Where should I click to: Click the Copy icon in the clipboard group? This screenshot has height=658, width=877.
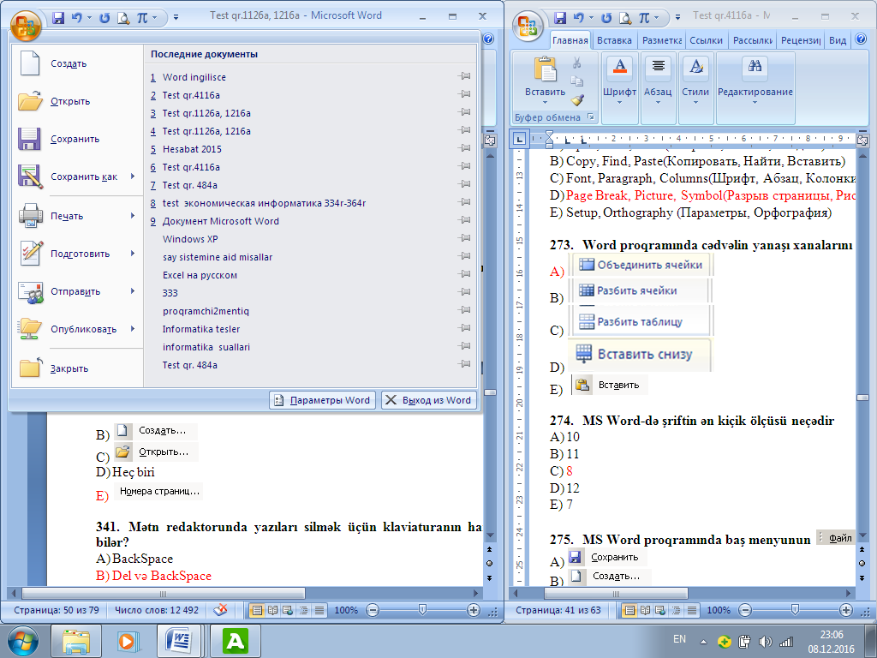click(x=577, y=81)
